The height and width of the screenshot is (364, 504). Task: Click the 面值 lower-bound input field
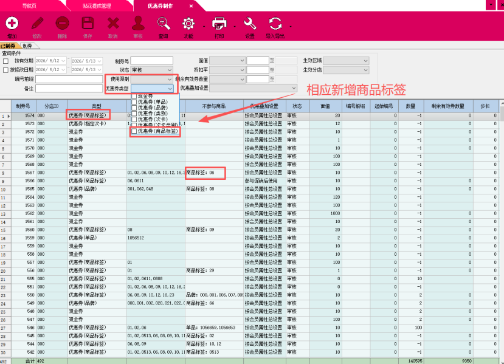click(x=257, y=60)
